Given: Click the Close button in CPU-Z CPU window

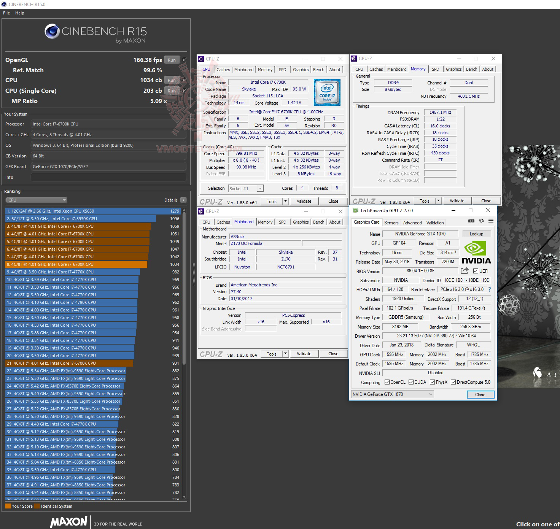Looking at the screenshot, I should 333,201.
